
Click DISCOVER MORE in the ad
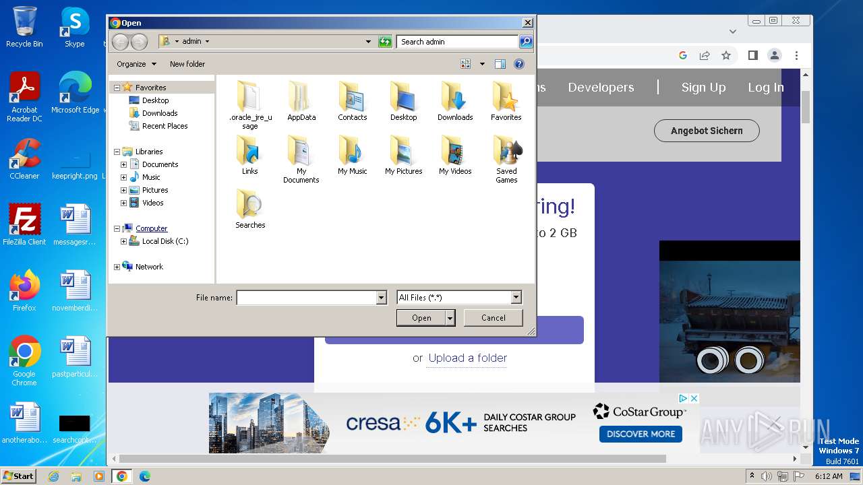[x=641, y=434]
